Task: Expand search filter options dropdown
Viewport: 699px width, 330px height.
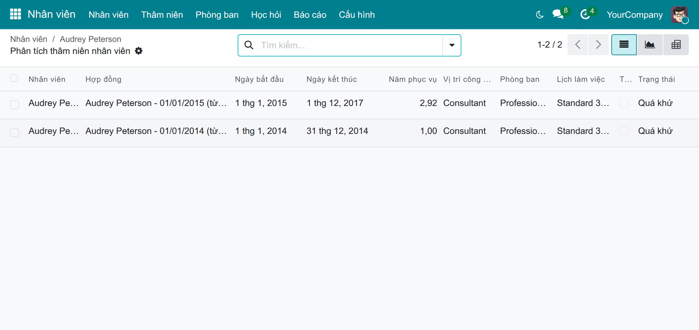Action: click(x=451, y=45)
